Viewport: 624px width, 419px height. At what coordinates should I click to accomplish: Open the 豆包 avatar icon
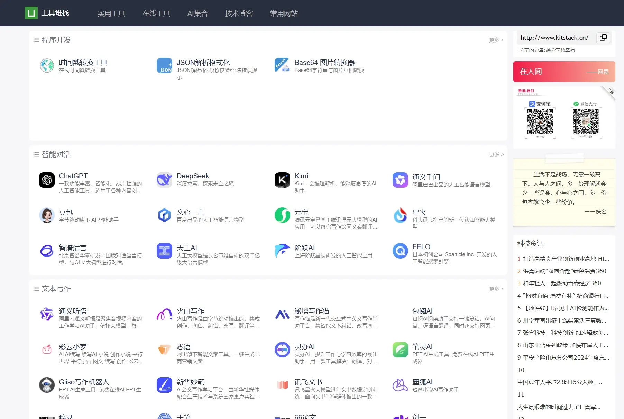coord(47,215)
